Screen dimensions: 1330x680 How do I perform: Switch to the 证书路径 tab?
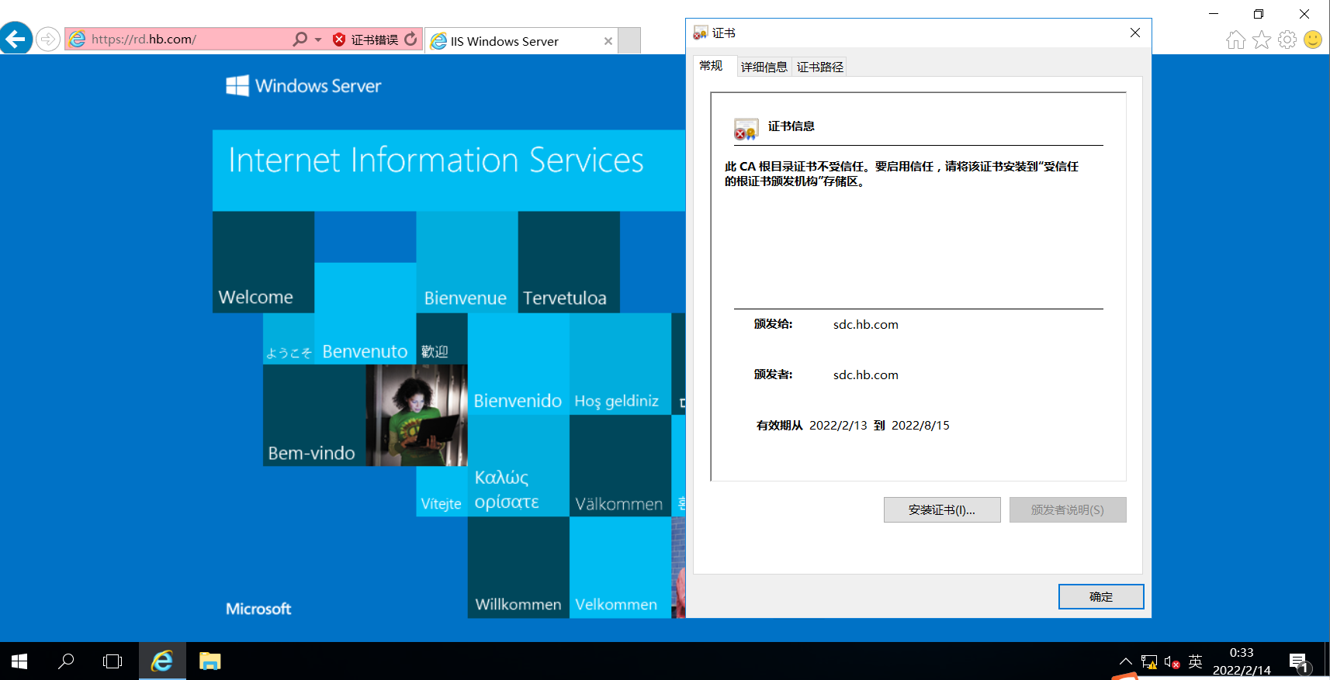[820, 67]
